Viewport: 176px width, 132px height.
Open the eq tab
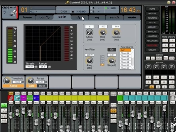pyautogui.click(x=97, y=17)
